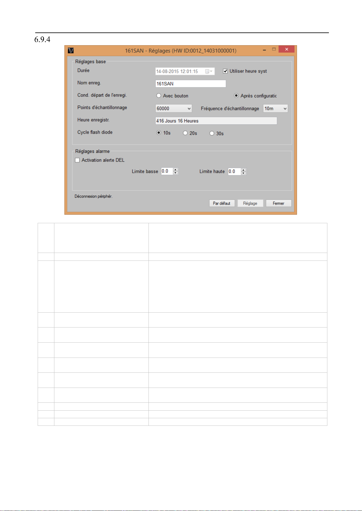This screenshot has width=362, height=511.
Task: Choose the 30s flash cycle radio
Action: [x=212, y=133]
